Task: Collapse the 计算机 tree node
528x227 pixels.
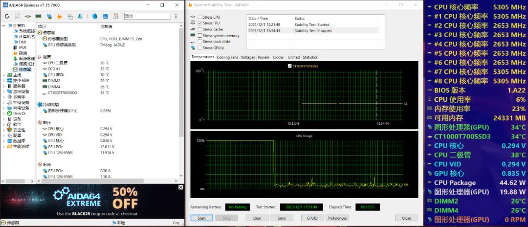Action: [x=3, y=25]
